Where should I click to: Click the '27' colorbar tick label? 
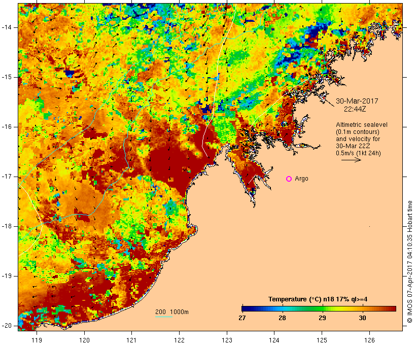(x=242, y=318)
